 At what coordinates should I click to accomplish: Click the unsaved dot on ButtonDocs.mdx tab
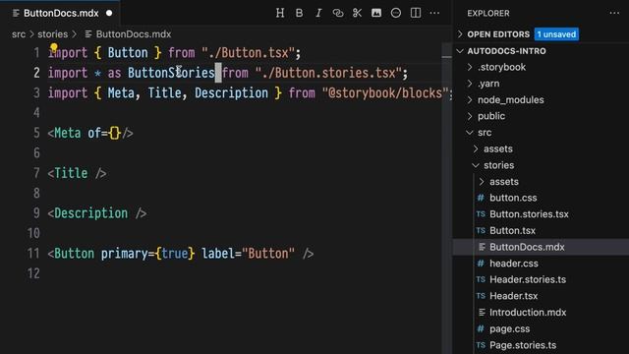point(109,13)
